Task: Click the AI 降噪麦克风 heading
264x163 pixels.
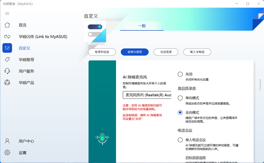Action: tap(135, 77)
